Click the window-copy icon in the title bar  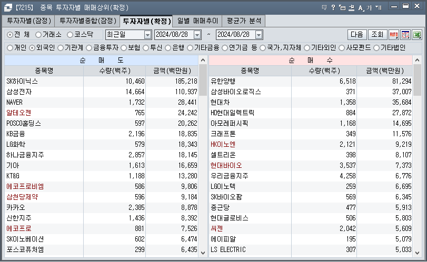point(342,7)
